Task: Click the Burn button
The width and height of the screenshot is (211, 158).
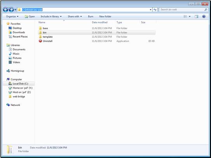Action: pyautogui.click(x=91, y=17)
